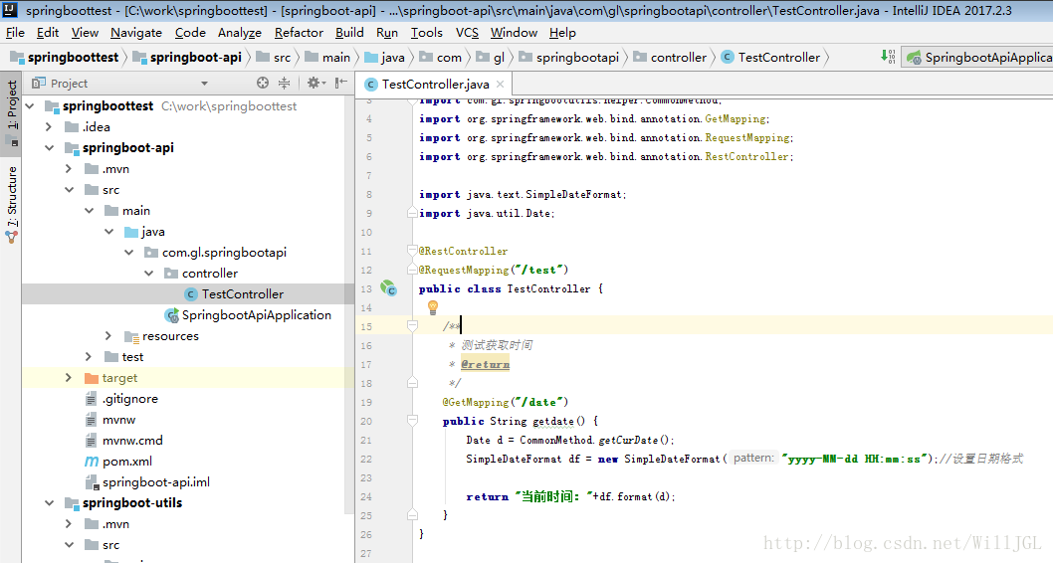Click the Make Project build icon
Screen dimensions: 1053x563
click(889, 57)
